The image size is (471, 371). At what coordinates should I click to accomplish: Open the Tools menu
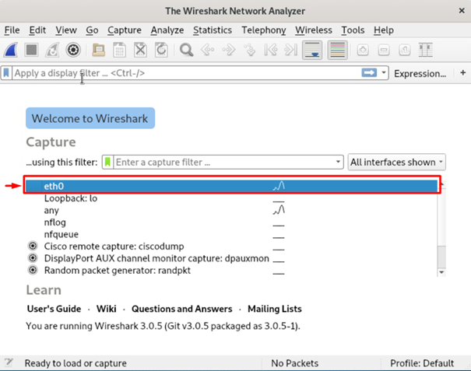point(353,30)
